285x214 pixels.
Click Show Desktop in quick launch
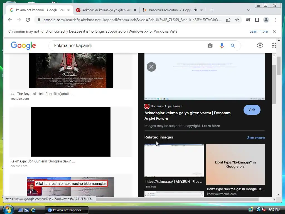coord(20,210)
